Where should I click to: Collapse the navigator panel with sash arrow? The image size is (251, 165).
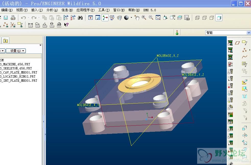pyautogui.click(x=44, y=122)
